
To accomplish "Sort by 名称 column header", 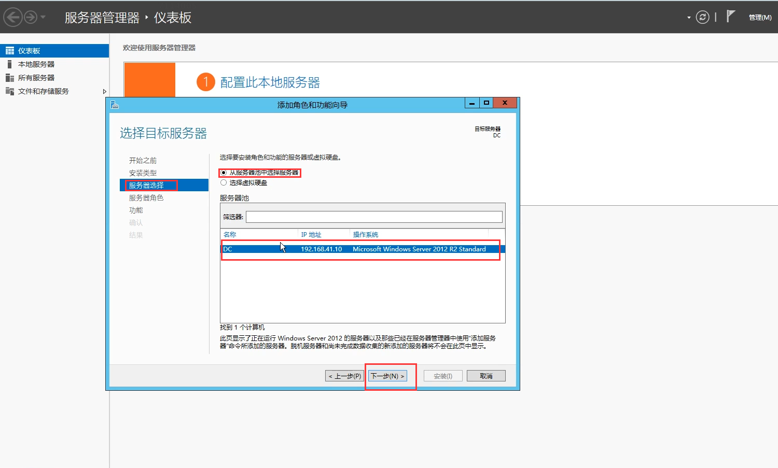I will [230, 235].
